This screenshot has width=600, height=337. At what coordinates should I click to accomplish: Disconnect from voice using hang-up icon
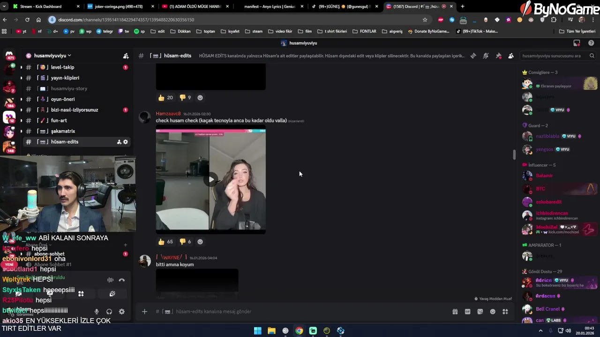pos(122,280)
